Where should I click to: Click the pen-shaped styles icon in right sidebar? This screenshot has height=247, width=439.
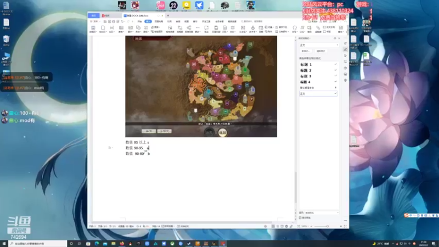point(346,49)
